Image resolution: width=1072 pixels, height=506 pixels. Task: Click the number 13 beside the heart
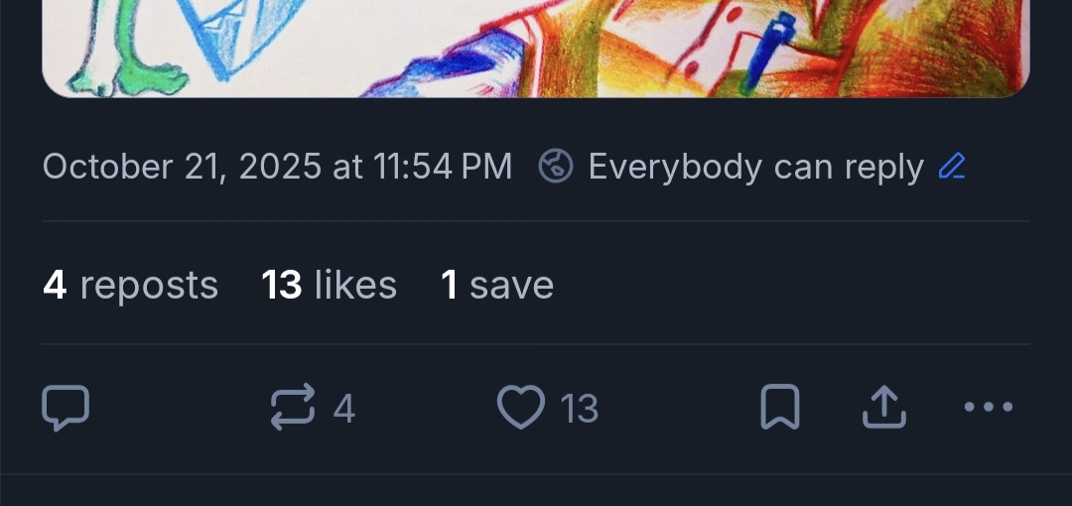point(580,409)
